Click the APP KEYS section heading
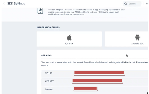This screenshot has height=94, width=149. (x=46, y=55)
